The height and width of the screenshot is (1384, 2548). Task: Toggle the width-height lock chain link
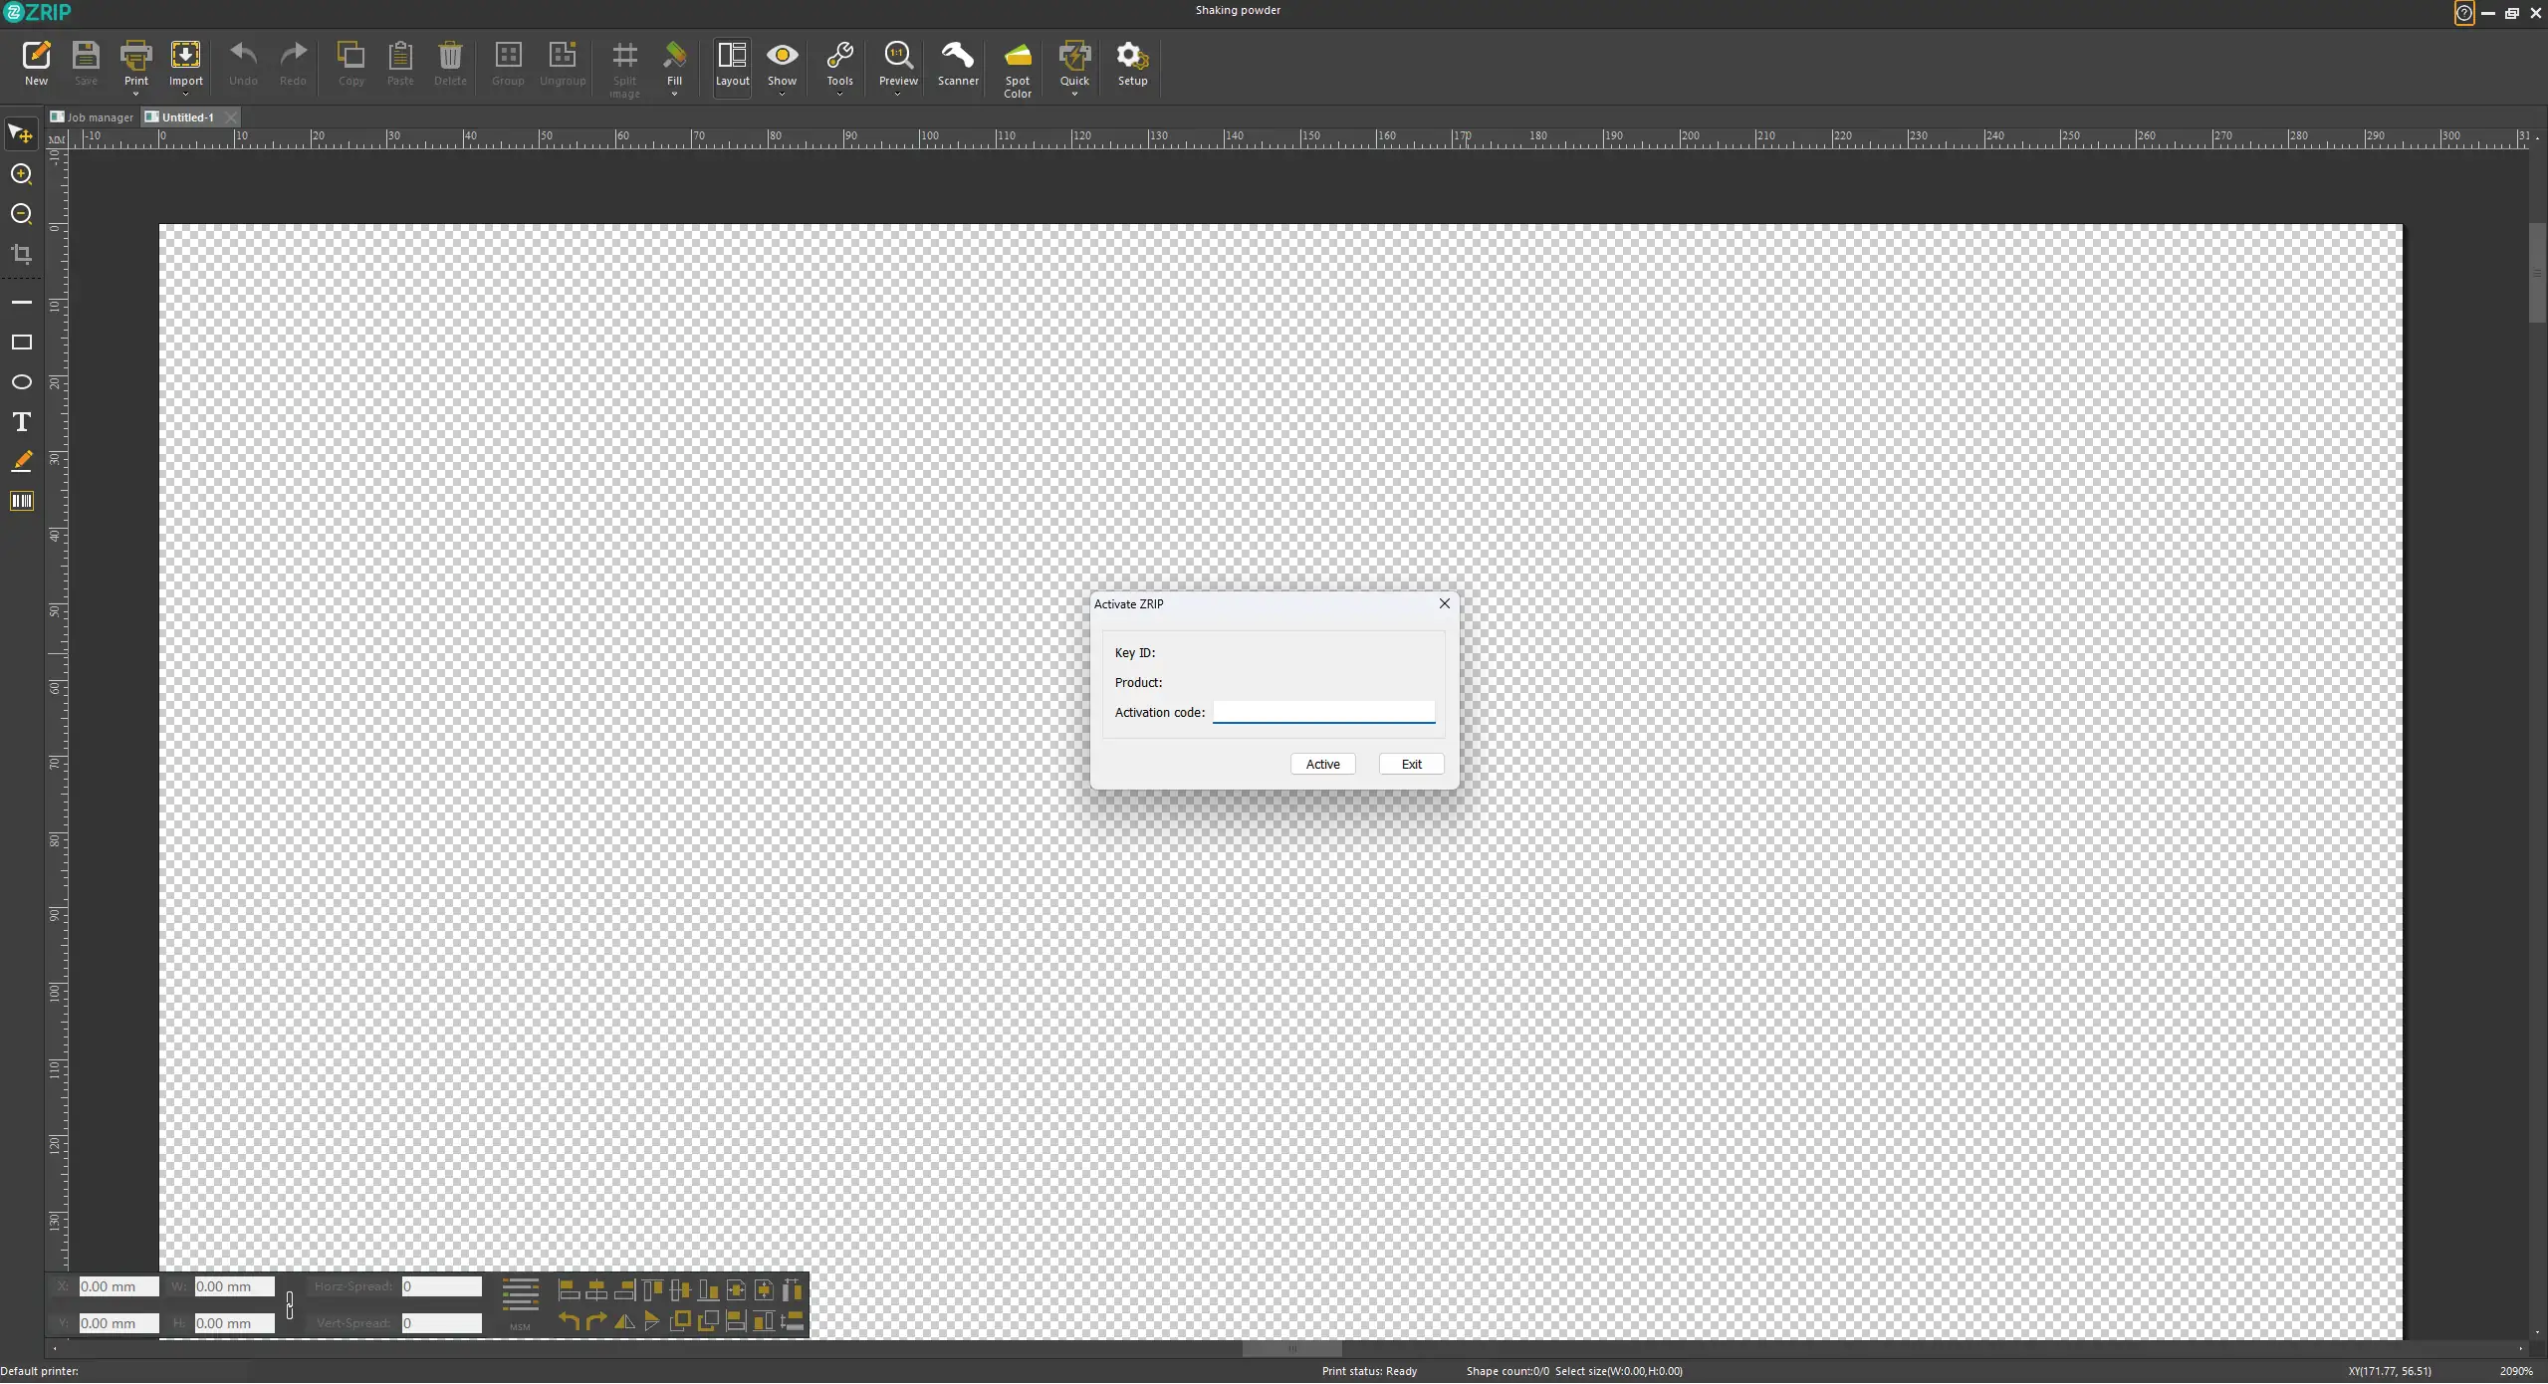290,1305
